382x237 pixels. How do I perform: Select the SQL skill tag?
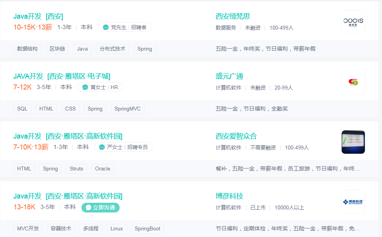tap(22, 109)
